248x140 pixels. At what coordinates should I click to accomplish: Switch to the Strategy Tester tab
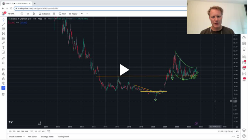(47, 136)
